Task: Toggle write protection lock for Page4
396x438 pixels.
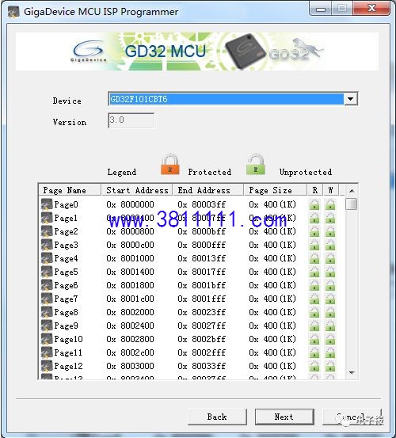Action: pyautogui.click(x=330, y=258)
